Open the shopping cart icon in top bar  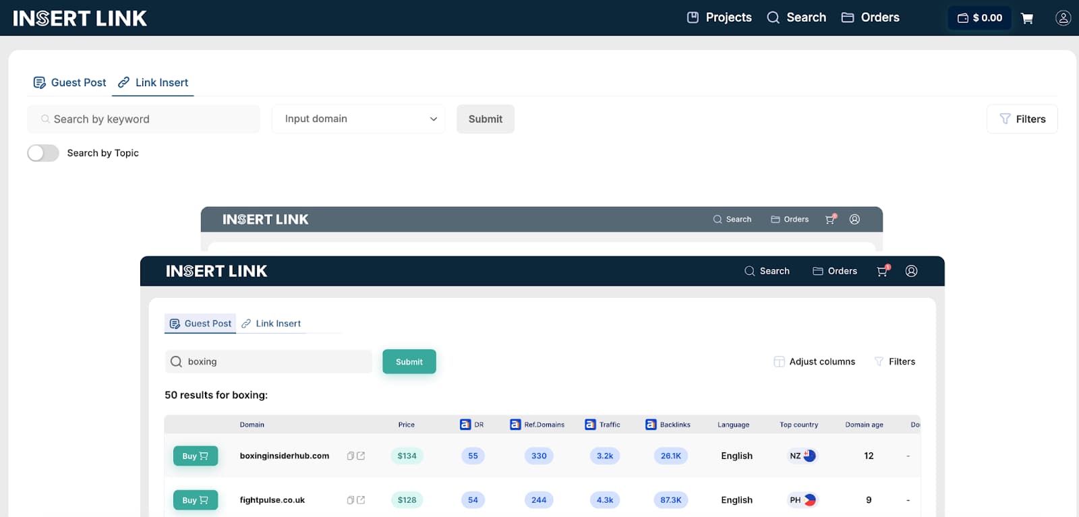[1027, 18]
